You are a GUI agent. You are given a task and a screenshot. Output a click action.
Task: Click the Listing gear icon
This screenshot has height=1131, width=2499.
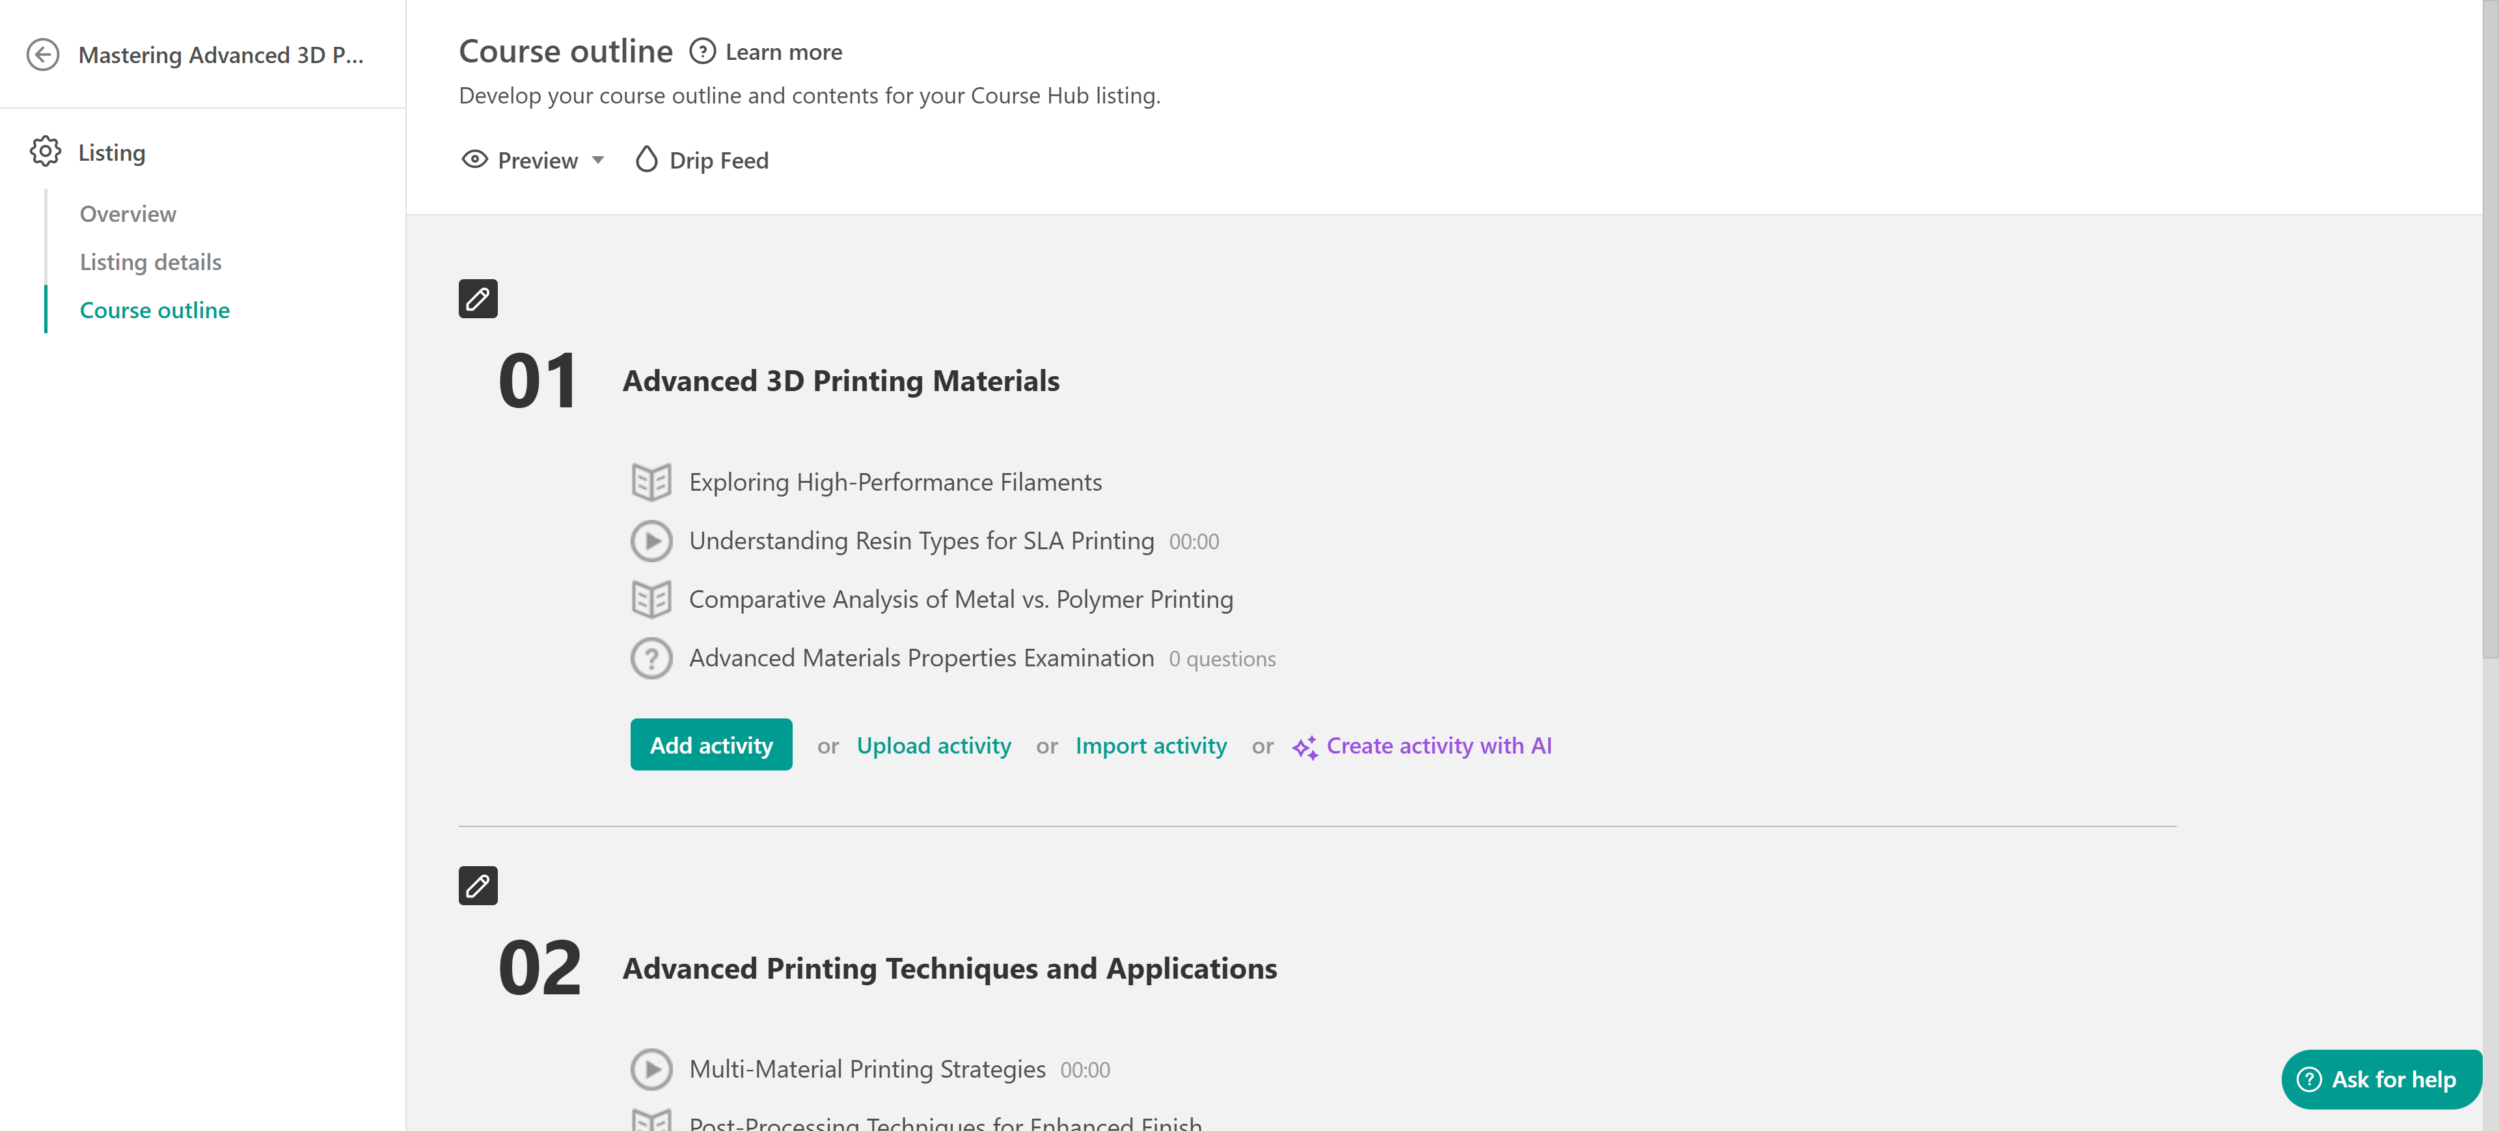click(45, 152)
